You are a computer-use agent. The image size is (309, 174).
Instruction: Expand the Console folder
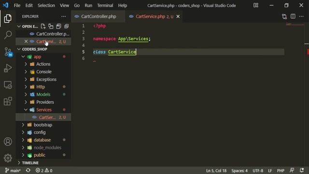[26, 72]
